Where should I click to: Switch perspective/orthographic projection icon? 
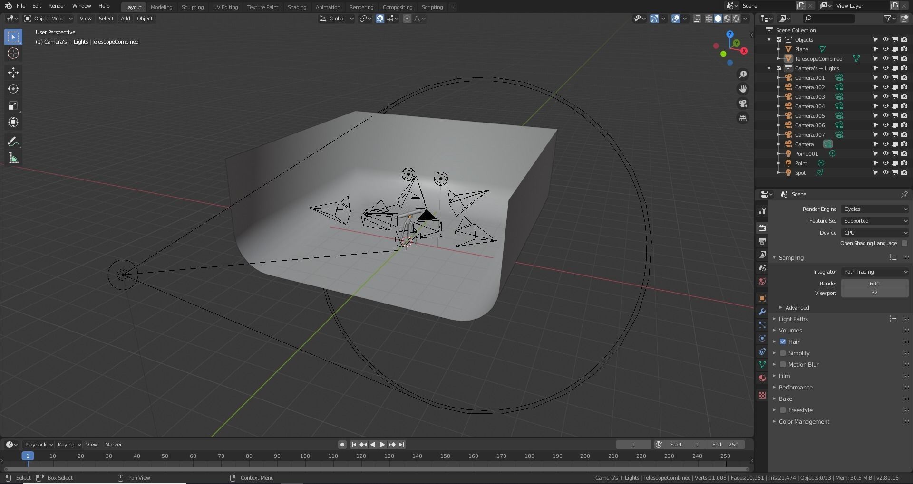[743, 118]
